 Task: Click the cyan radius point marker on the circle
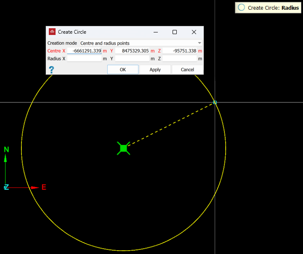(x=215, y=102)
